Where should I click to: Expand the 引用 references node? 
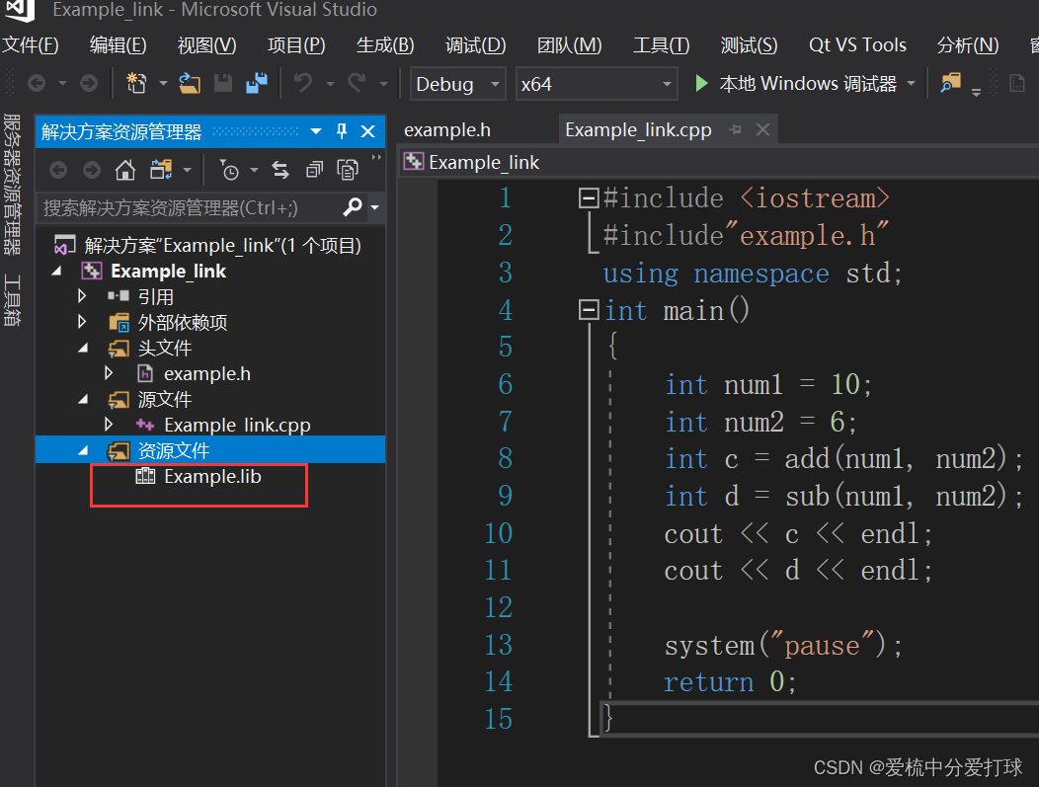82,296
